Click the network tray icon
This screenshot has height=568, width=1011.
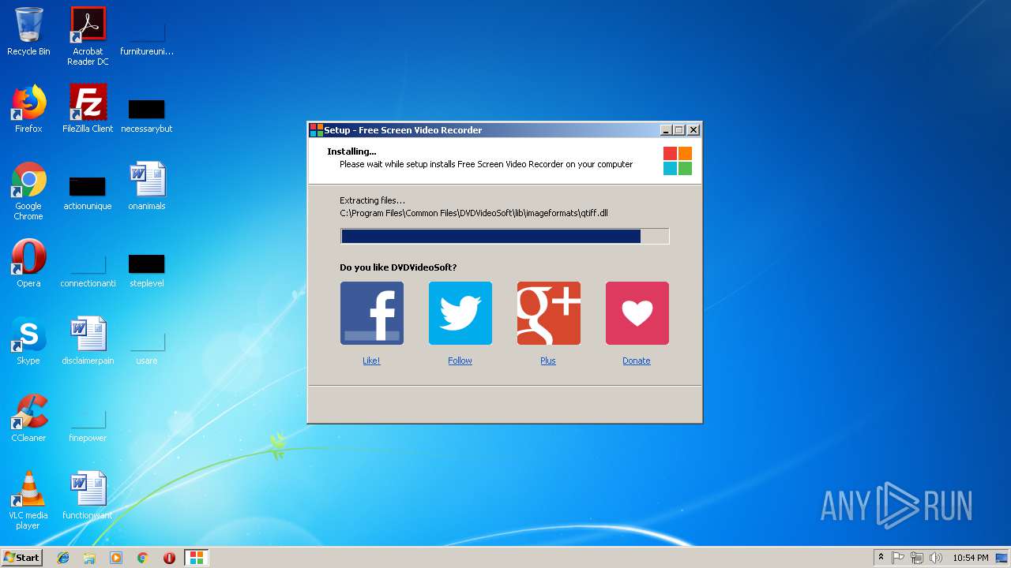pos(917,558)
